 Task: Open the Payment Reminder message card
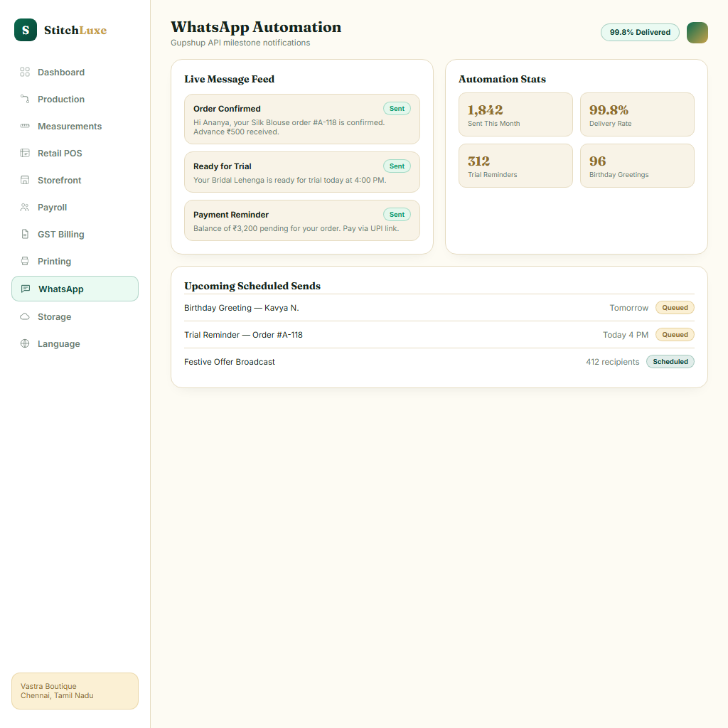click(x=301, y=220)
